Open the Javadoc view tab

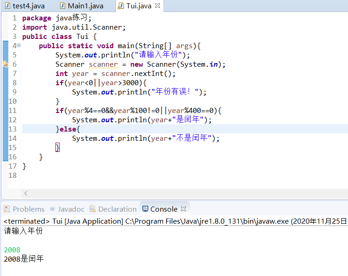[x=67, y=209]
